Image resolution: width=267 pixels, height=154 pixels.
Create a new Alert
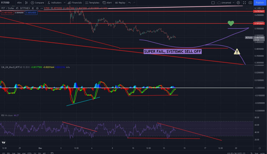(107, 3)
